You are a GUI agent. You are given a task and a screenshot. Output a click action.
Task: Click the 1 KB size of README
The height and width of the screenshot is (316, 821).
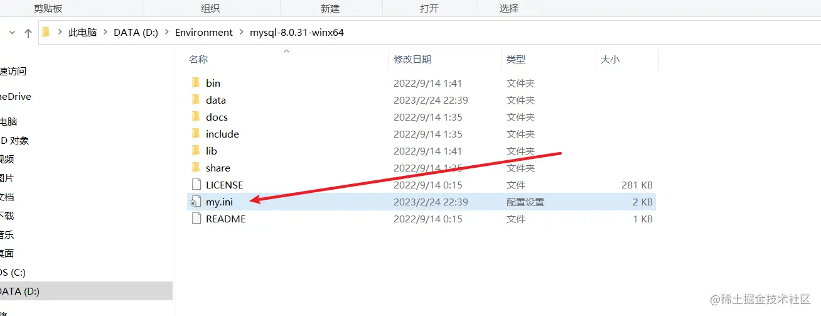(642, 219)
